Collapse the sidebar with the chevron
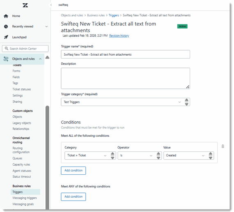The image size is (234, 212). 51,5
